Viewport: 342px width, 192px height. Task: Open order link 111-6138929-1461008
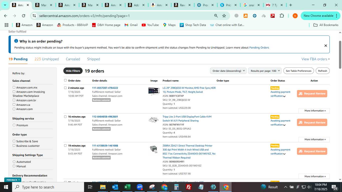pos(105,145)
